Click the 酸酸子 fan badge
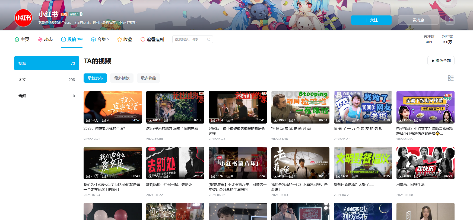This screenshot has height=220, width=473. click(76, 14)
